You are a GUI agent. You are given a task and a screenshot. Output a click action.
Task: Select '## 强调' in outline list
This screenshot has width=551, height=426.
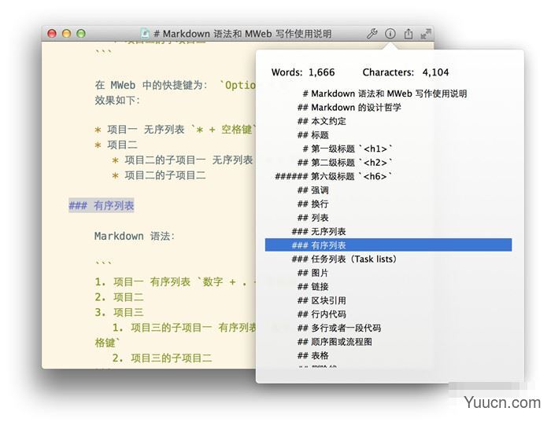point(312,190)
